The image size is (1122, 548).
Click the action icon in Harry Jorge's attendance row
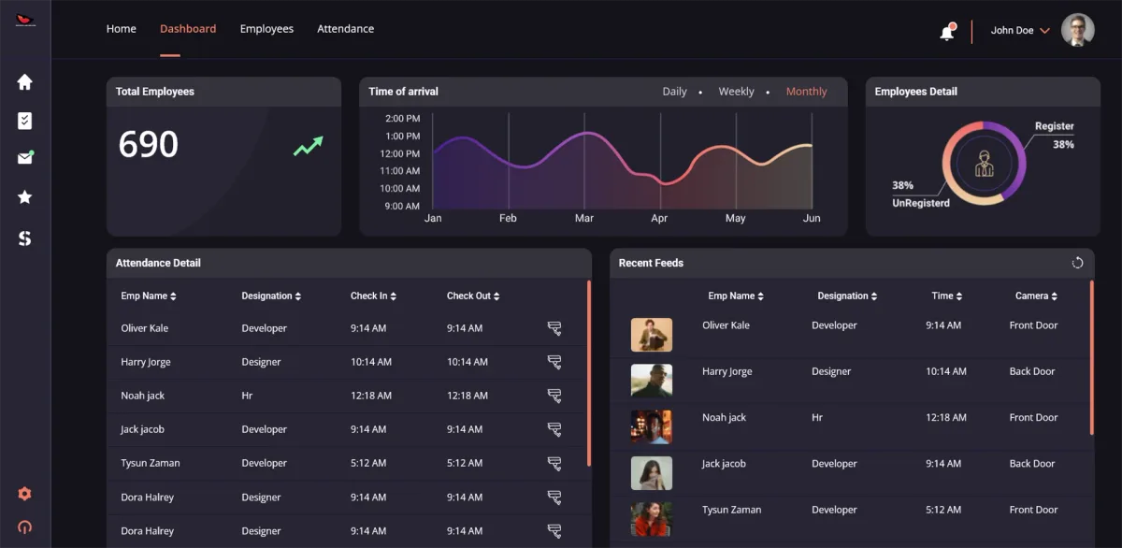pyautogui.click(x=554, y=362)
